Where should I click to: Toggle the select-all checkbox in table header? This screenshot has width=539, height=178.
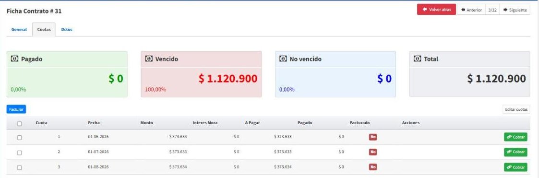(20, 124)
